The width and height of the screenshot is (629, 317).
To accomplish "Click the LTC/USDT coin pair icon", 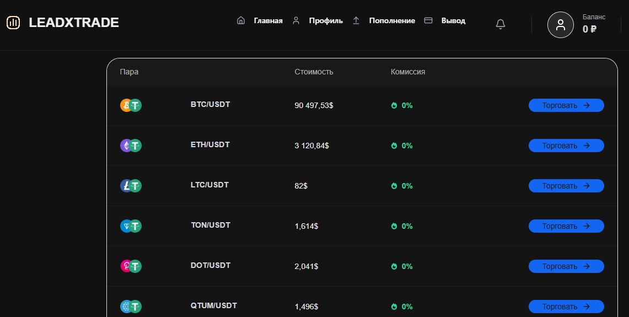I will point(131,186).
